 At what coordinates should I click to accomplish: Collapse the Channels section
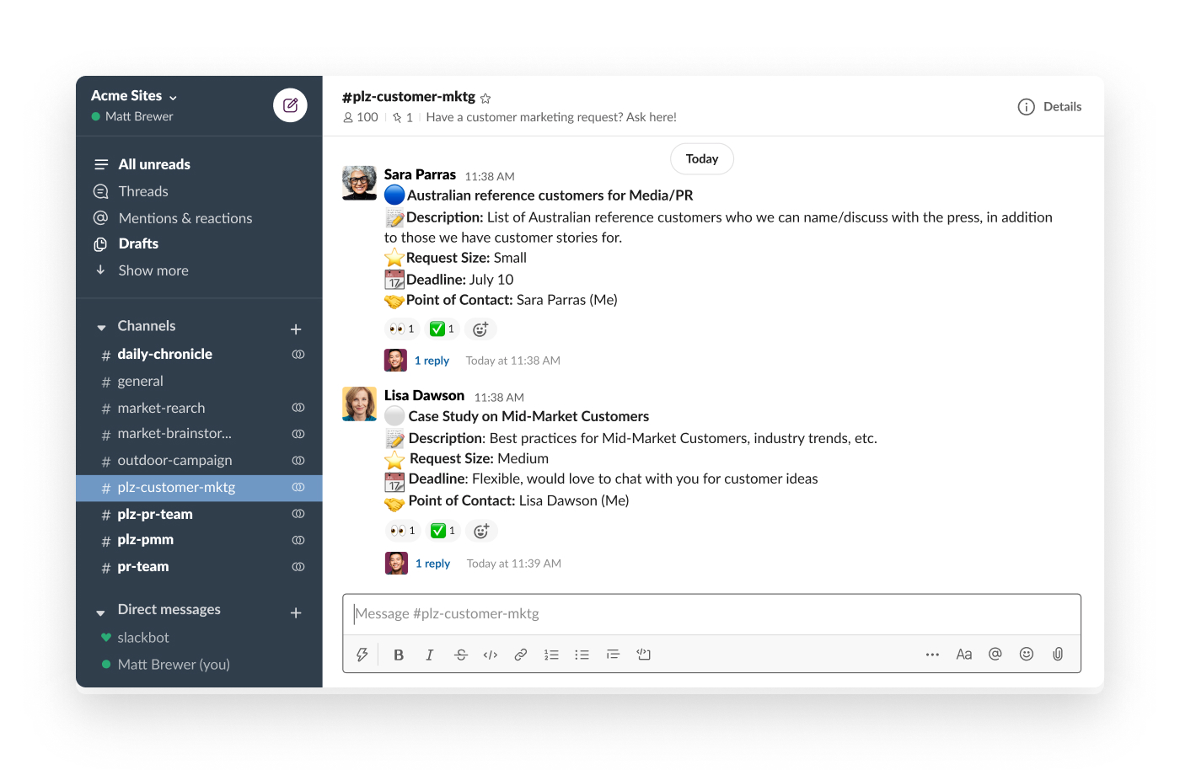point(101,327)
